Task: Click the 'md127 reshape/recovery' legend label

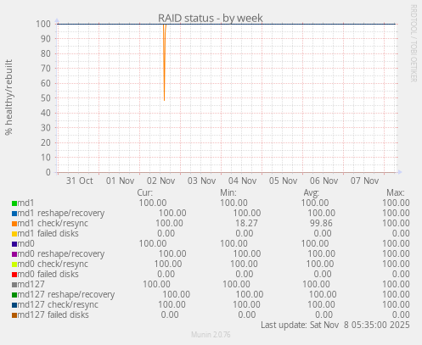Action: pos(66,295)
